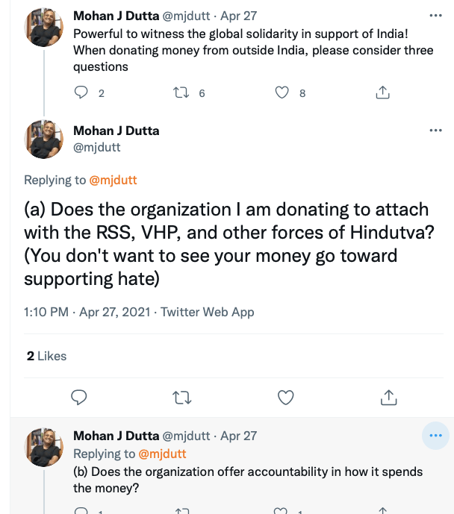Open more options on the first tweet
This screenshot has height=514, width=454.
click(436, 16)
